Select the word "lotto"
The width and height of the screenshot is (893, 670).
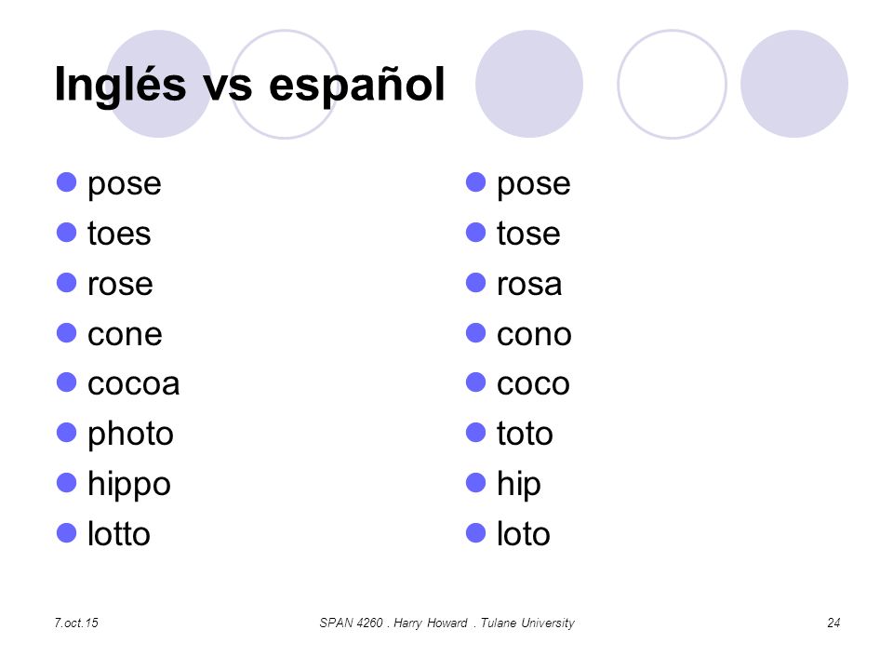(118, 534)
